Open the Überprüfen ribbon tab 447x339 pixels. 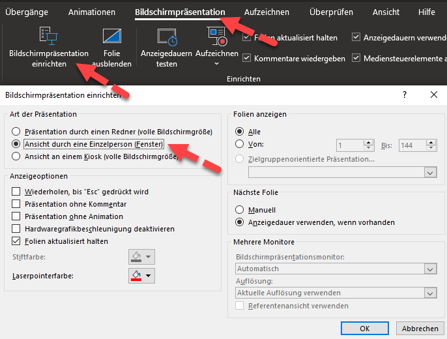332,12
